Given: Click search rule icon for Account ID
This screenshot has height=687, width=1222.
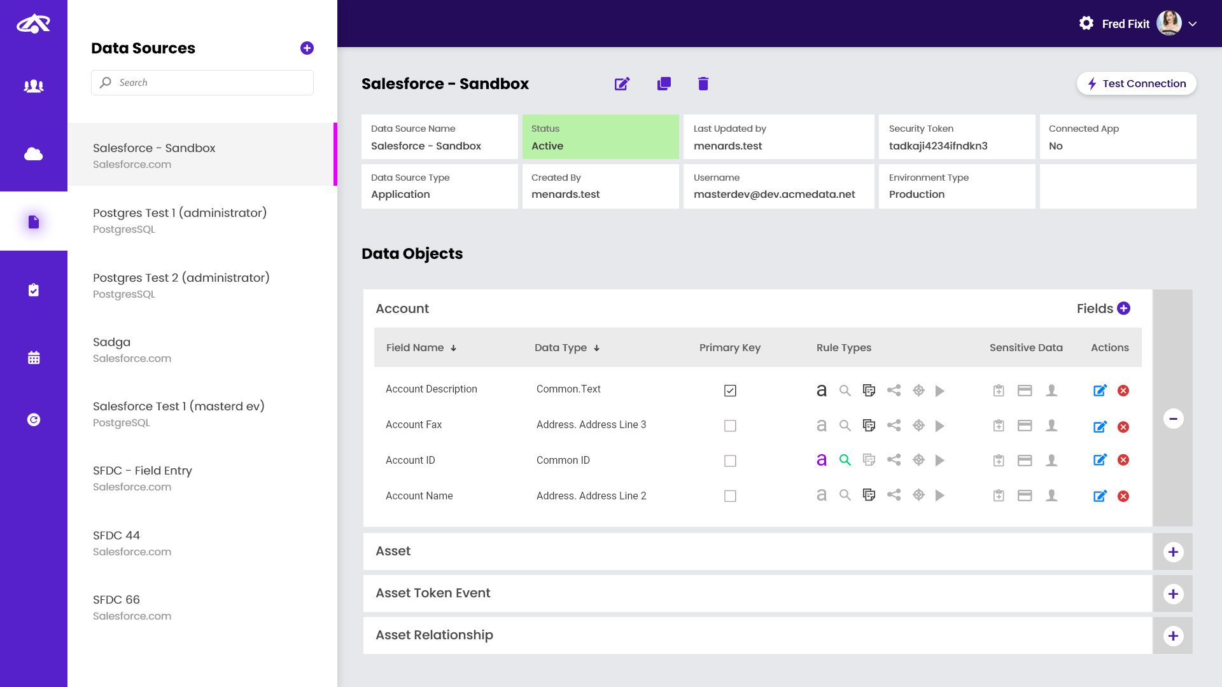Looking at the screenshot, I should [x=845, y=460].
